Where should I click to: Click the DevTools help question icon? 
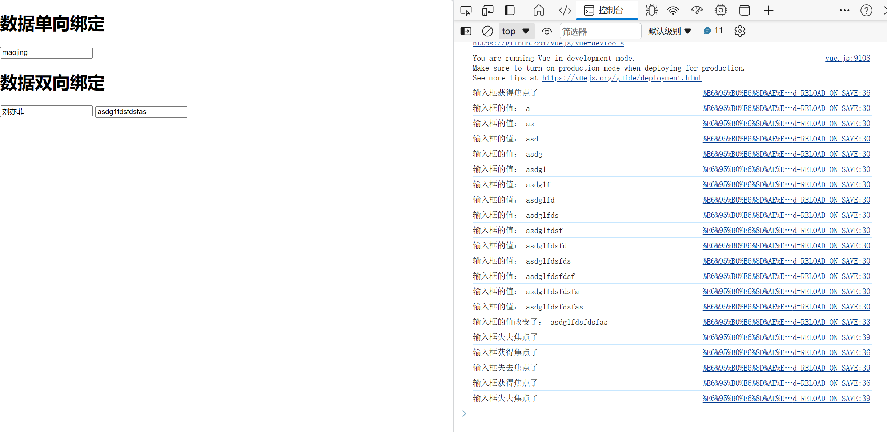coord(866,11)
